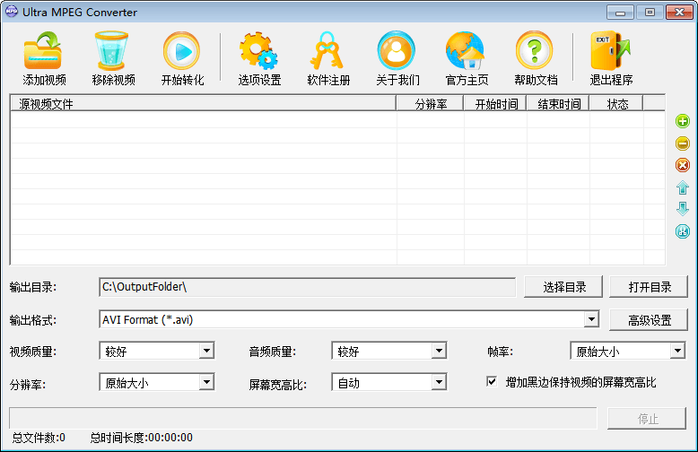Click the 高级设置 advanced settings button
The image size is (698, 452).
(x=649, y=320)
